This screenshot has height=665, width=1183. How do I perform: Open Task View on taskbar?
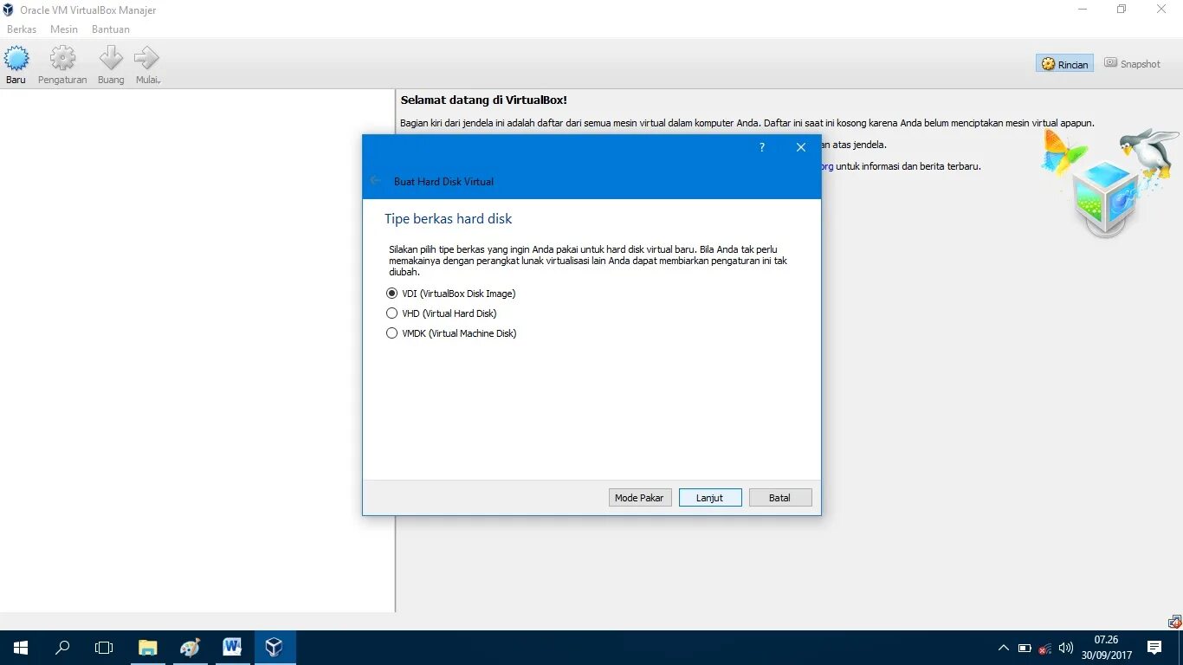pos(104,648)
